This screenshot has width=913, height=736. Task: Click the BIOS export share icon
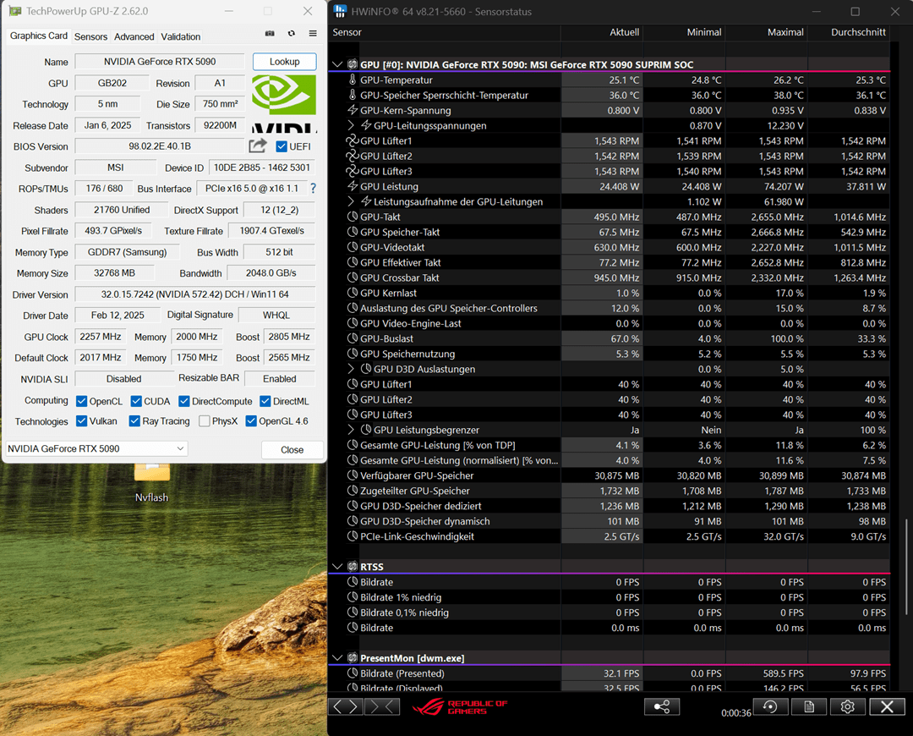(257, 146)
